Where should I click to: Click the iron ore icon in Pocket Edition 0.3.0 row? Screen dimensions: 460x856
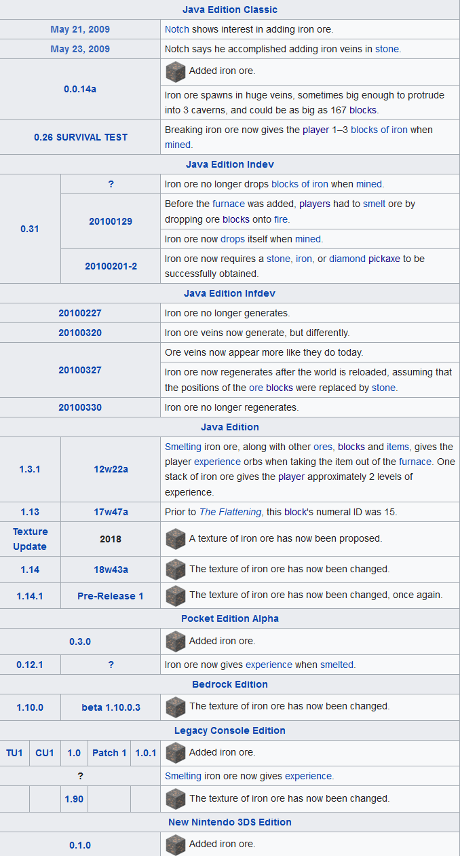coord(175,641)
